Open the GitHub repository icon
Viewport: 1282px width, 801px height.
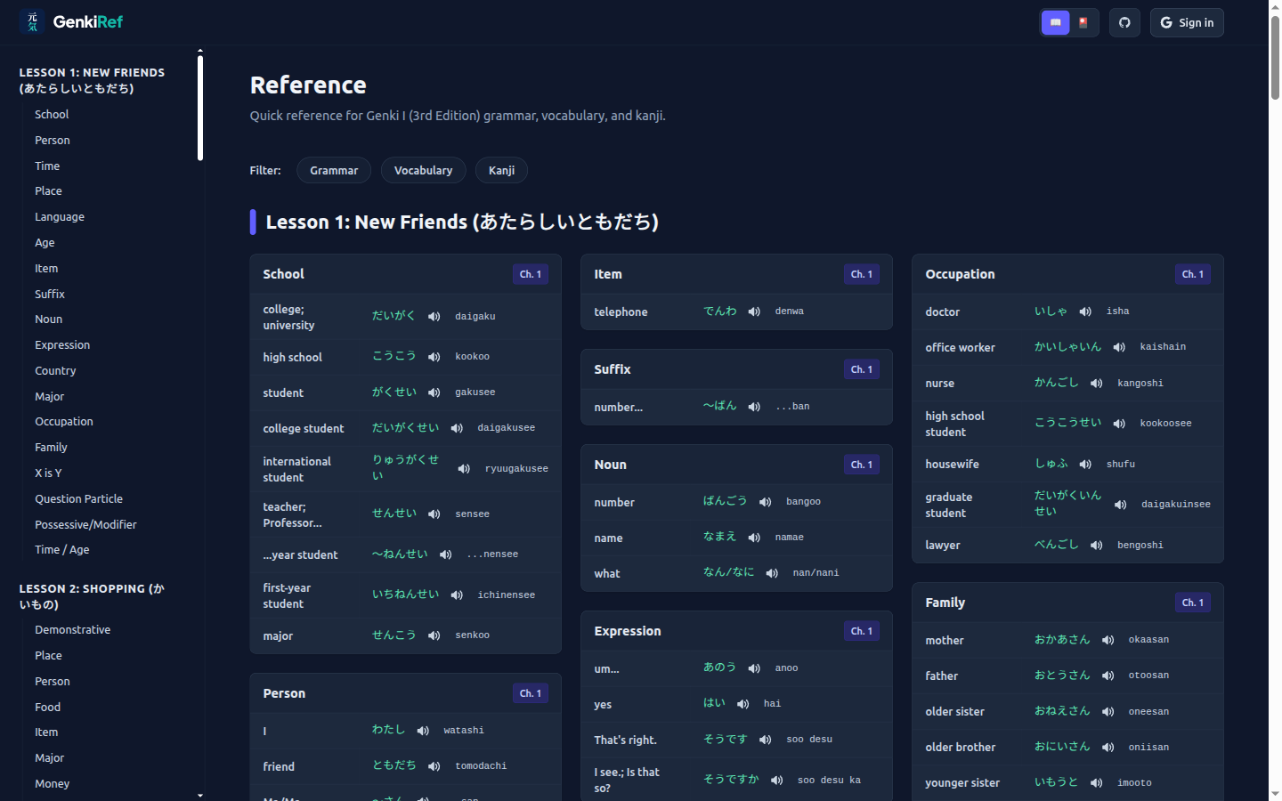1124,22
